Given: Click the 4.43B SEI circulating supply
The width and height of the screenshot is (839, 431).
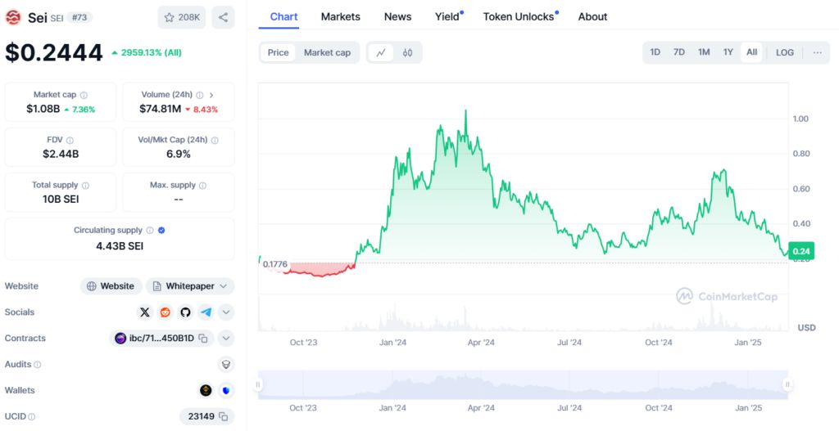Looking at the screenshot, I should [x=120, y=246].
